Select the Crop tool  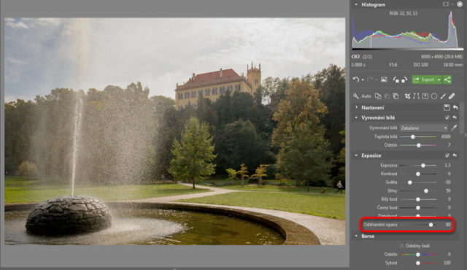click(x=407, y=96)
